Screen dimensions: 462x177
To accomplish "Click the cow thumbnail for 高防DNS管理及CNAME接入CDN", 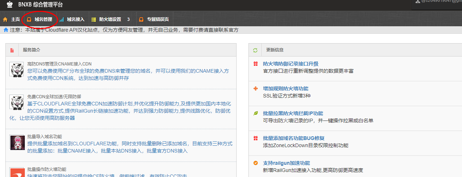I will (x=17, y=69).
